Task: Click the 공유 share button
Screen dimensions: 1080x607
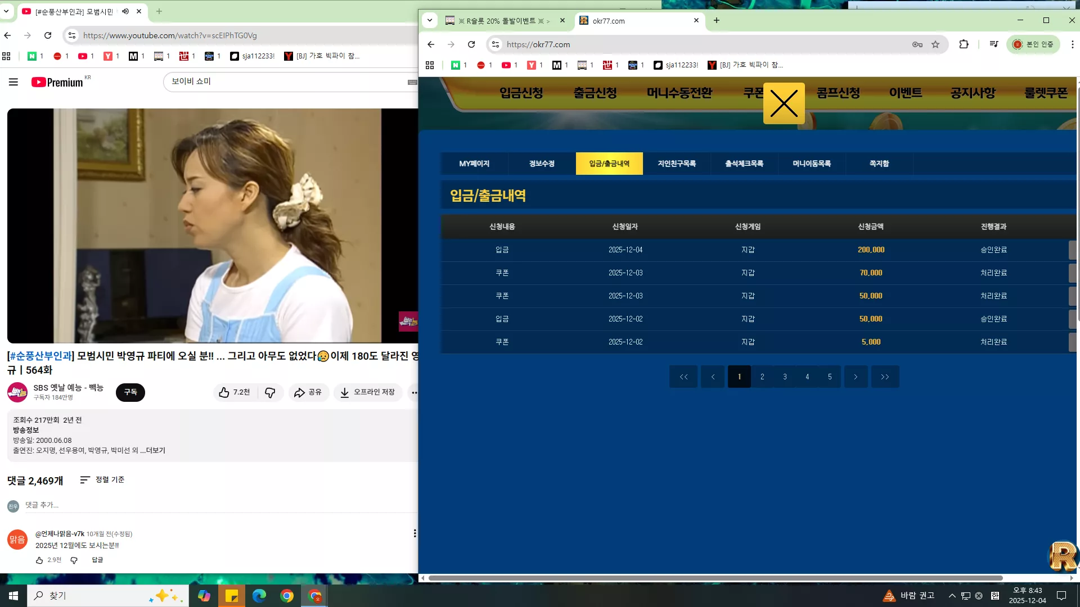Action: point(308,392)
